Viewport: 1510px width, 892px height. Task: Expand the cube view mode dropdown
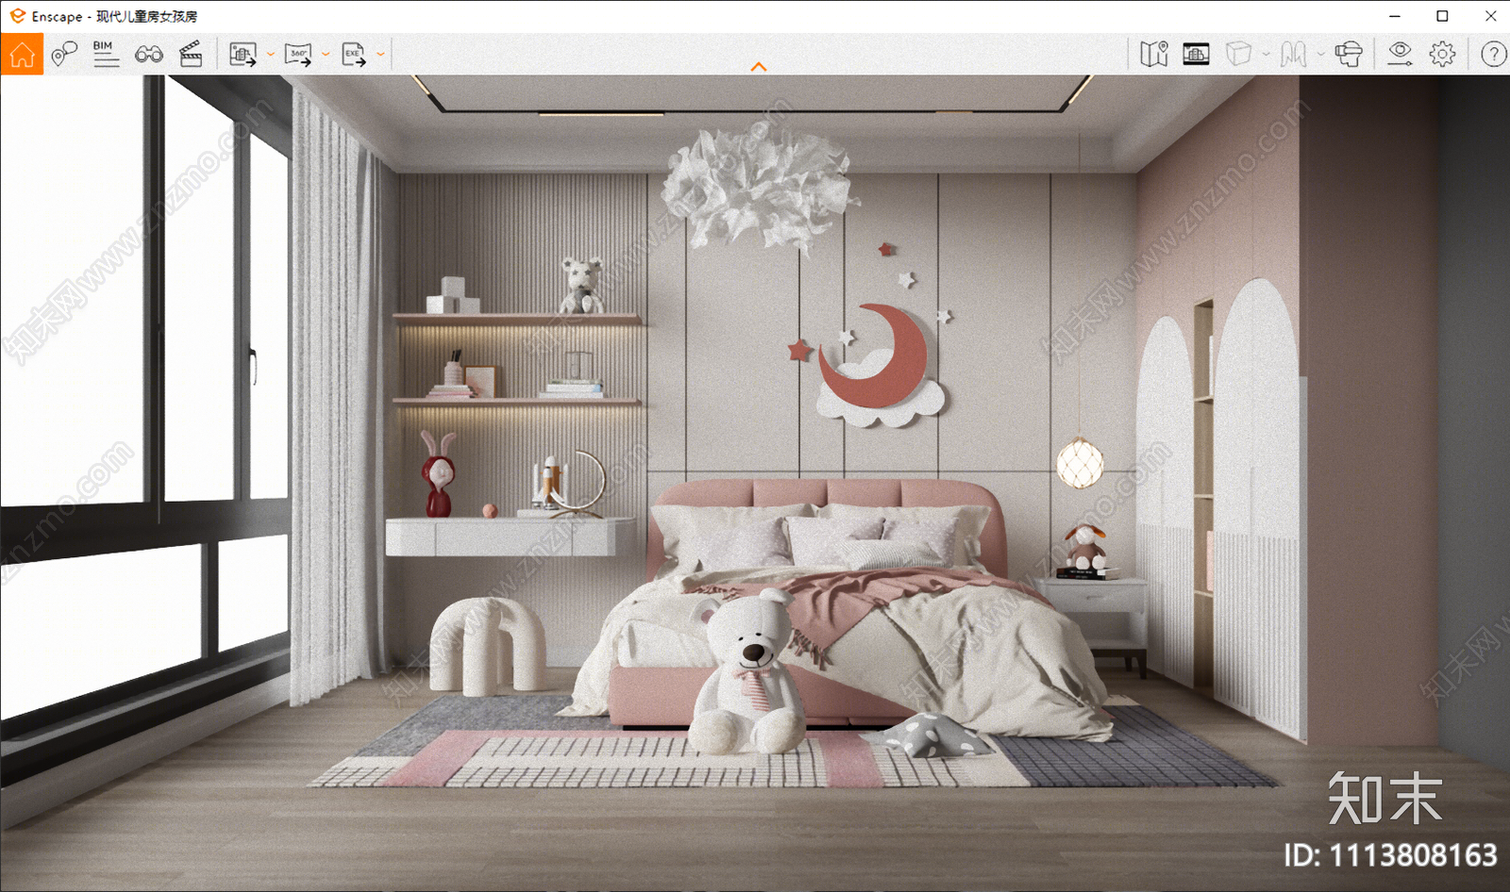1266,54
